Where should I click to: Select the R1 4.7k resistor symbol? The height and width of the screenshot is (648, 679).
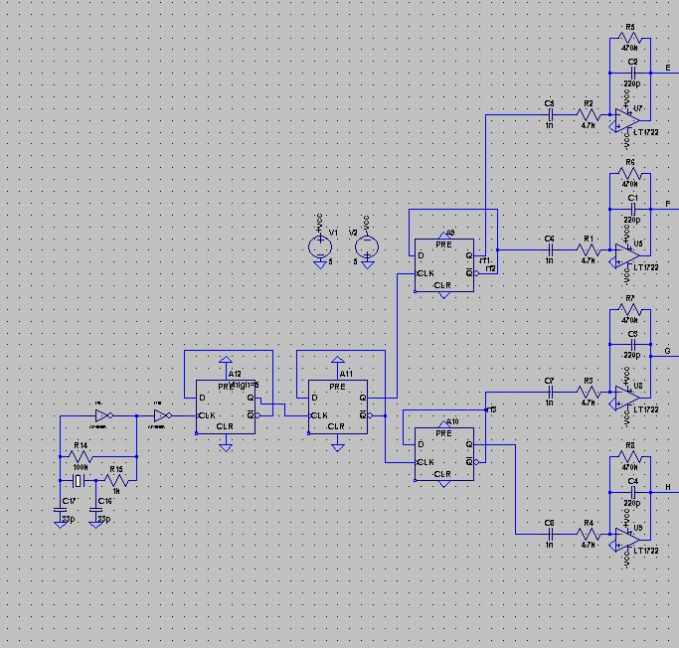pos(589,250)
